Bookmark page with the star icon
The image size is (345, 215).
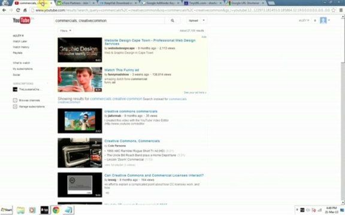[x=334, y=10]
